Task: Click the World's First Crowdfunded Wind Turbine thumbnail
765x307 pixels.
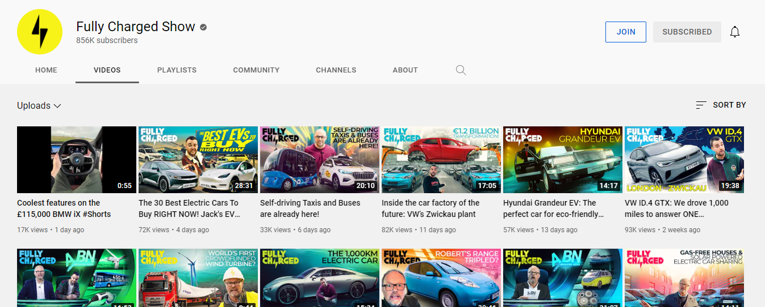Action: 198,278
